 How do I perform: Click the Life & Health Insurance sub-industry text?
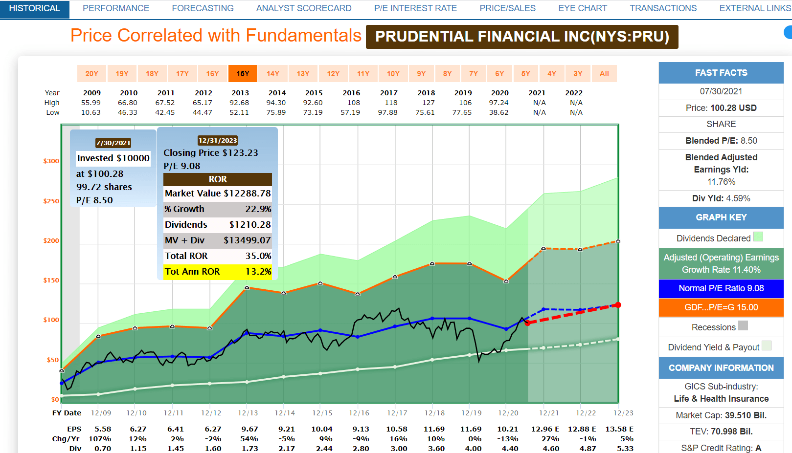tap(721, 399)
